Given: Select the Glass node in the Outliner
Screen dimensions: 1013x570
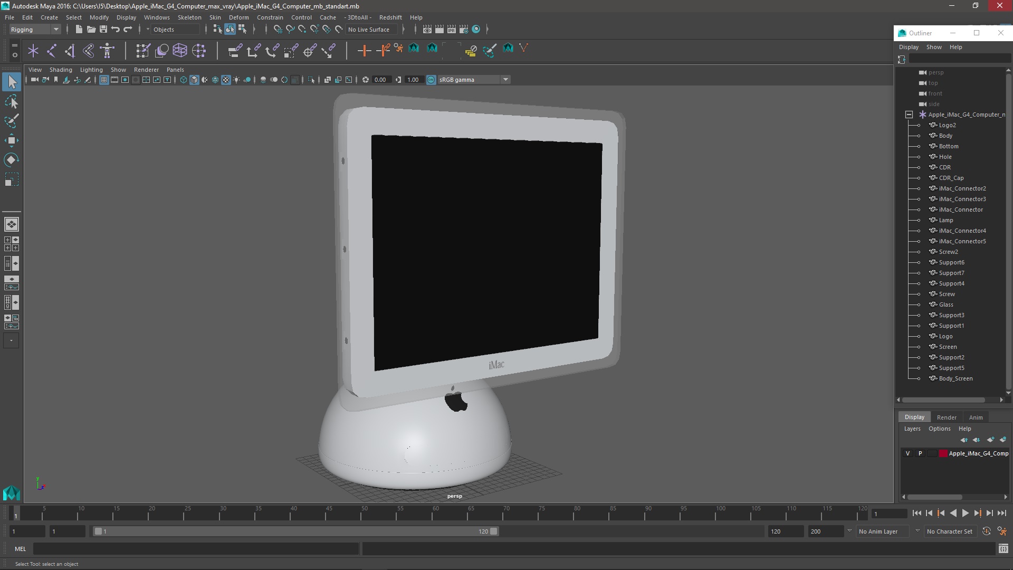Looking at the screenshot, I should tap(945, 305).
